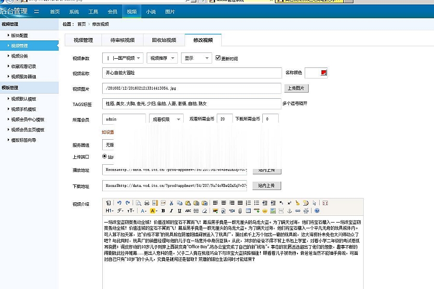Redo the edit in editor toolbar
This screenshot has height=289, width=434.
128,203
